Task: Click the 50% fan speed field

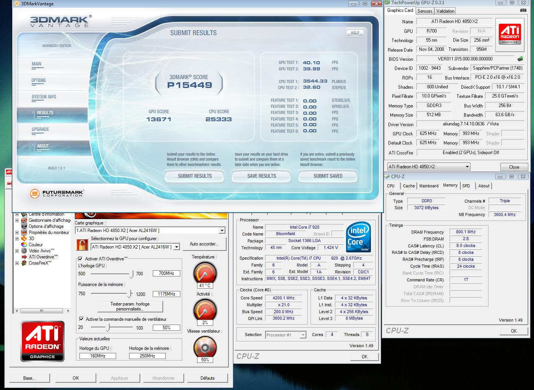Action: coord(167,328)
